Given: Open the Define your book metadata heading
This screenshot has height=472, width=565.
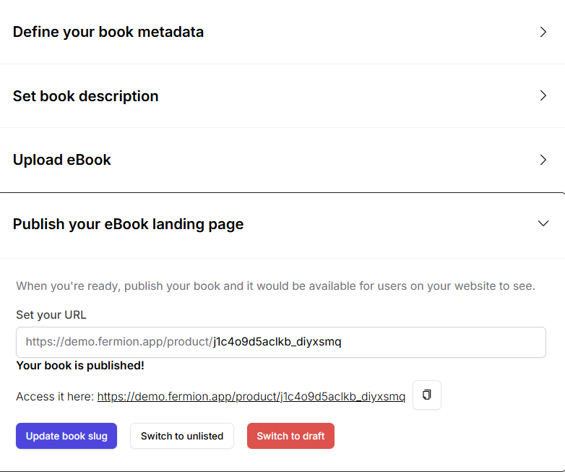Looking at the screenshot, I should click(108, 32).
